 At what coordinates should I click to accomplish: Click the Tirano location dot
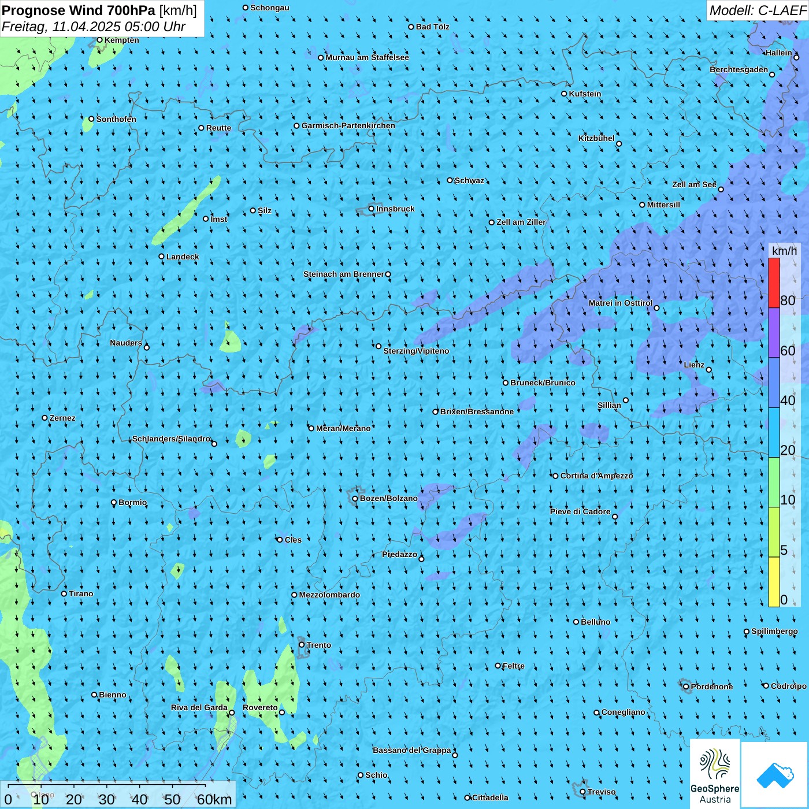coord(64,593)
